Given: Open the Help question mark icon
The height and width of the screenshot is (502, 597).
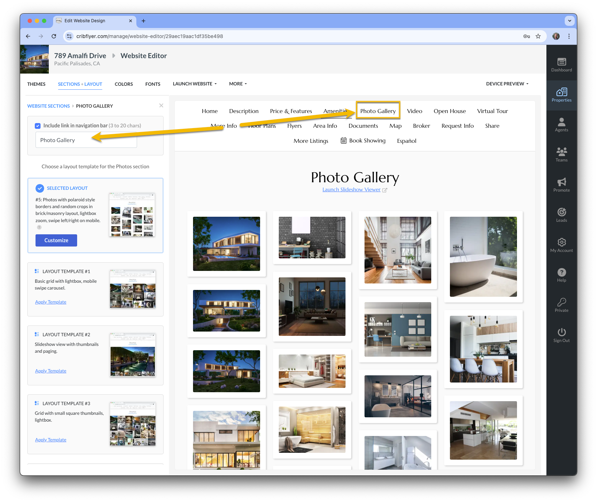Looking at the screenshot, I should pos(561,275).
